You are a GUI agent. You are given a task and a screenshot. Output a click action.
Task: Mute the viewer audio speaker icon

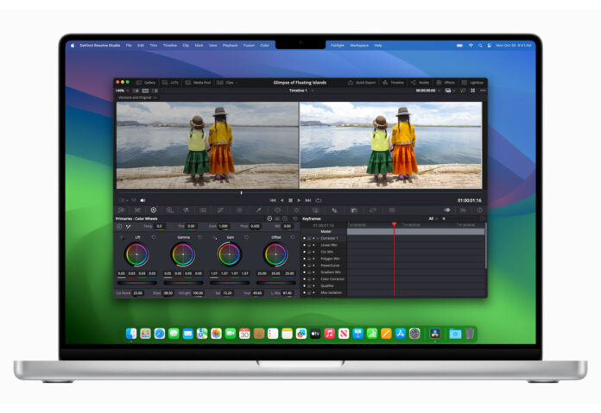tap(142, 200)
